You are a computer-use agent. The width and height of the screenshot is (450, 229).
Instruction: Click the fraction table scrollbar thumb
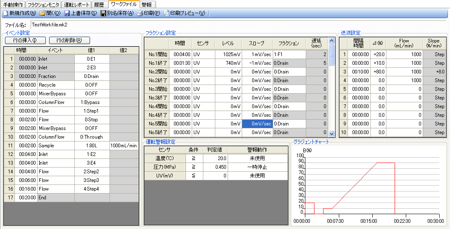click(x=332, y=55)
